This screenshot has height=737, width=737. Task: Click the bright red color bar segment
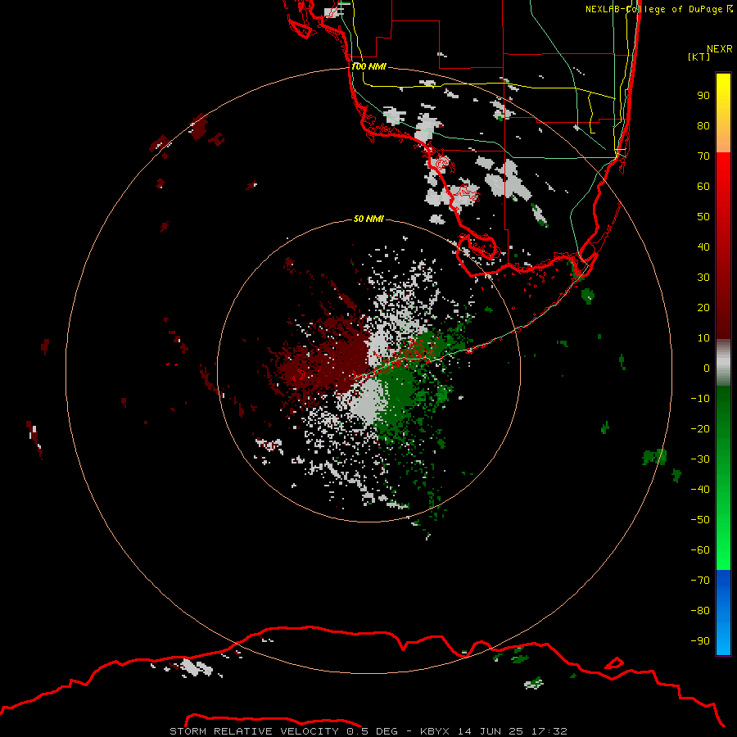tap(723, 246)
